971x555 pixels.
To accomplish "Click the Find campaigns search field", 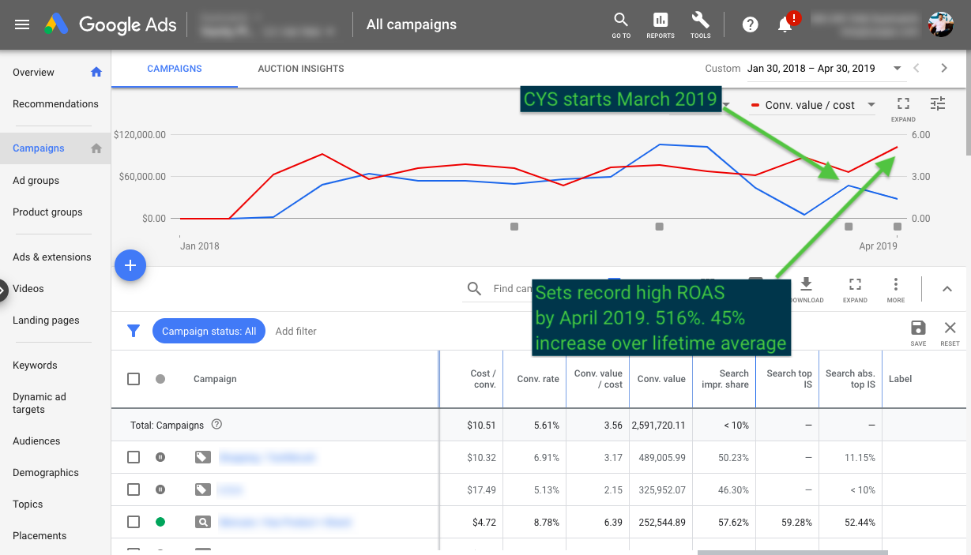I will click(x=514, y=289).
